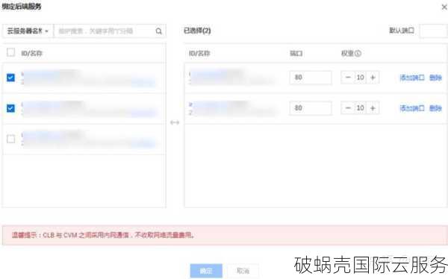Click weight value 10 in first row

[x=361, y=78]
